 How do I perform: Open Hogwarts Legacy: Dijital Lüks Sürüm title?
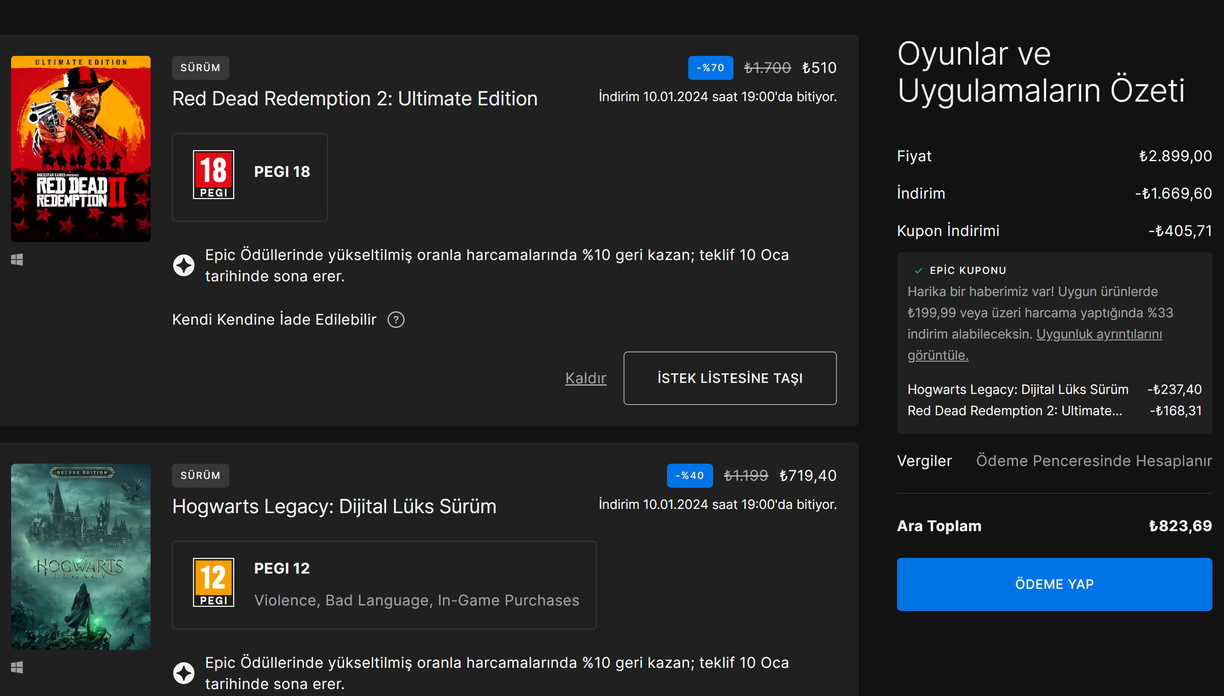pos(334,507)
